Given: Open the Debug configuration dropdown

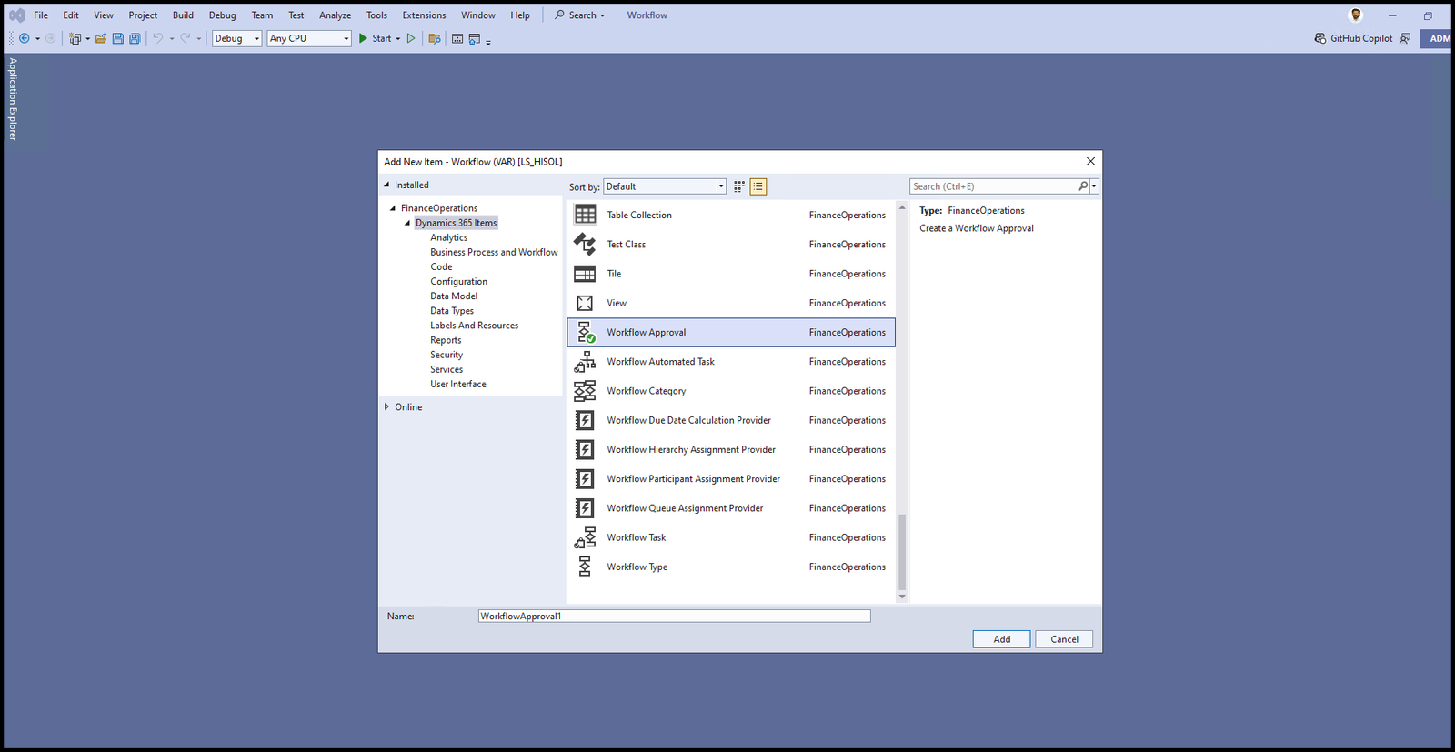Looking at the screenshot, I should pos(237,38).
